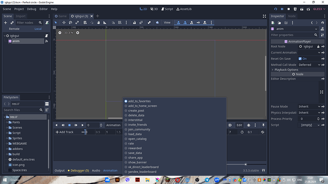Pin the AnimationPlayer editor
The image size is (328, 184).
tap(263, 125)
